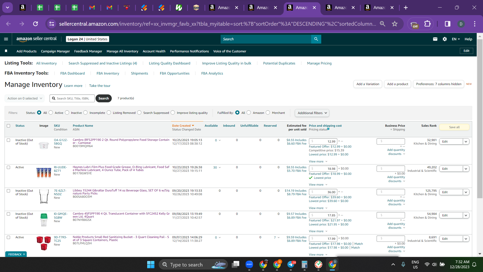Screen dimensions: 483x272
Task: Click the green checkmark Lowest price indicator
Action: [311, 178]
